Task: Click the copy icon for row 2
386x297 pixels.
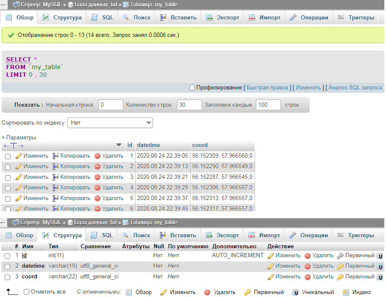Action: (56, 167)
